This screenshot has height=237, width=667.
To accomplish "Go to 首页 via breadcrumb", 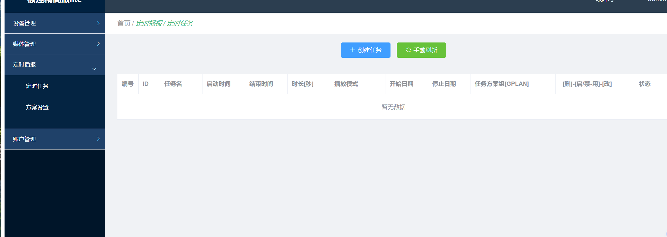I will pyautogui.click(x=124, y=23).
